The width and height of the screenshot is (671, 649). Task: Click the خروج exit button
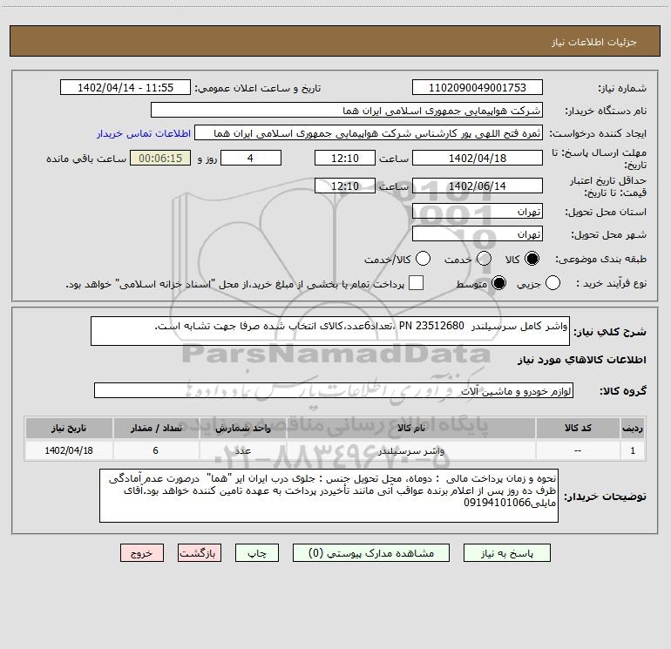pos(142,553)
